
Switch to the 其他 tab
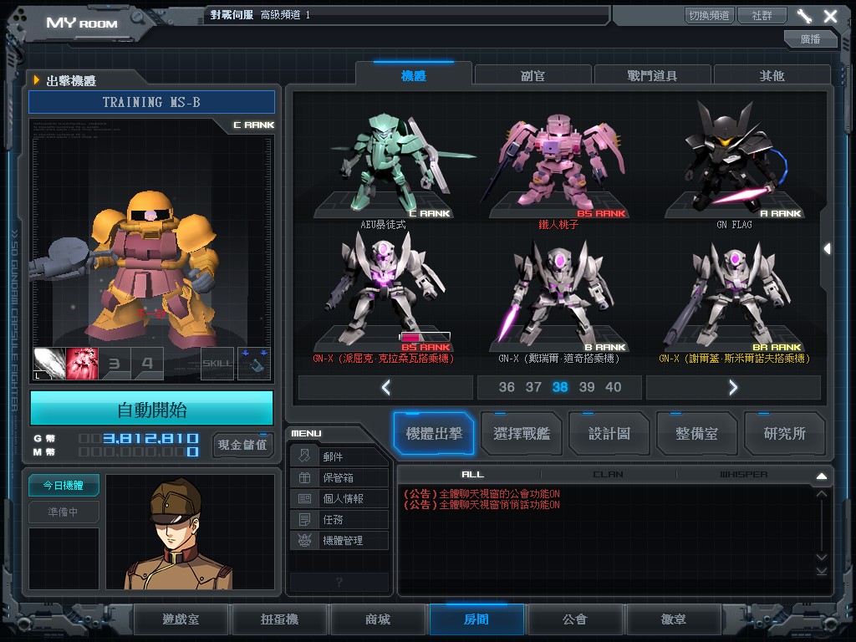(x=772, y=75)
